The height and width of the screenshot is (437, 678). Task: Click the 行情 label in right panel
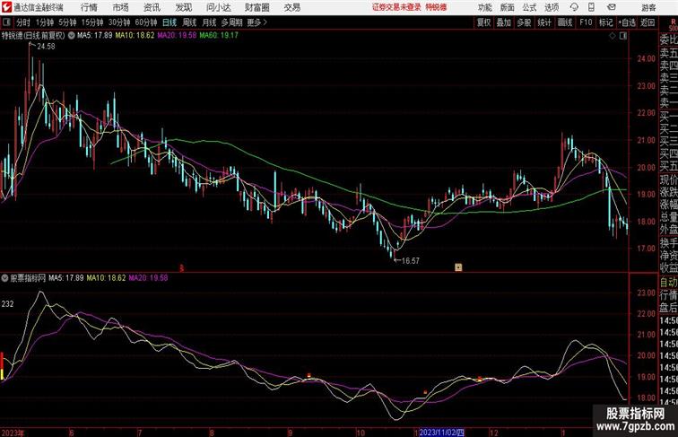(x=668, y=295)
